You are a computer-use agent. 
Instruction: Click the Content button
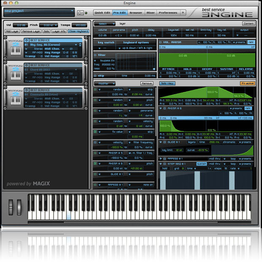(248, 24)
